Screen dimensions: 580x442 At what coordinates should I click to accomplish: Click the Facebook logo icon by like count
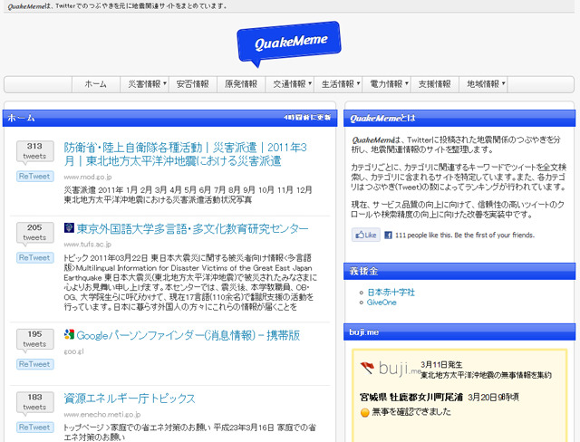tap(388, 235)
